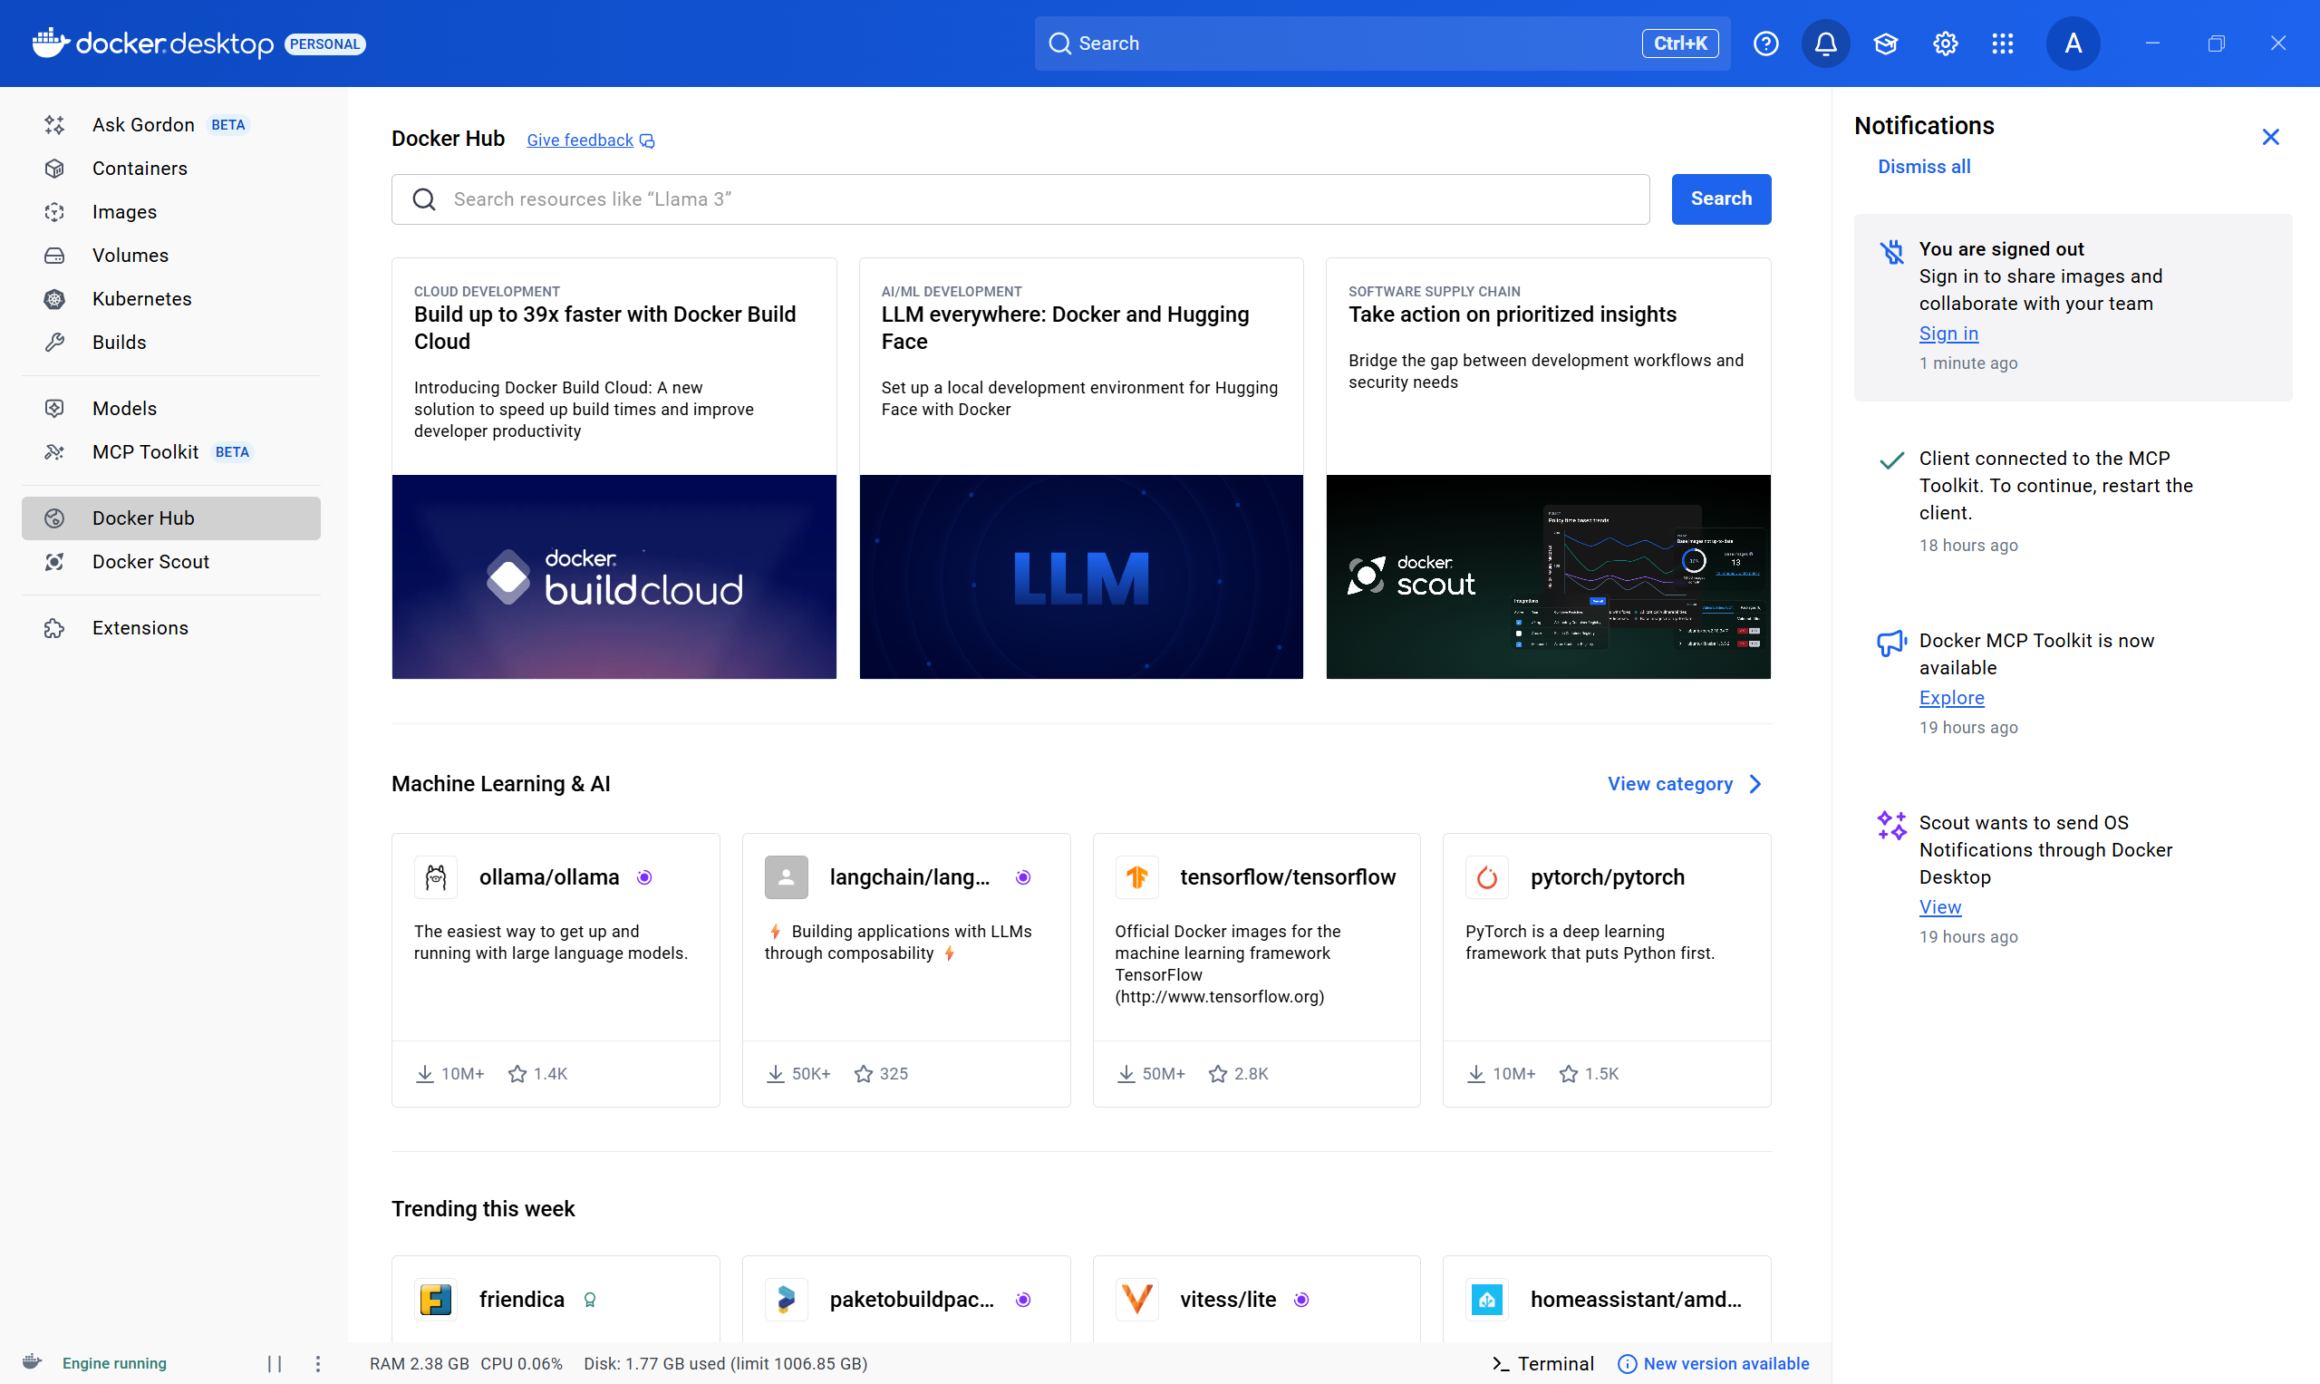Go to Containers in sidebar
The height and width of the screenshot is (1384, 2320).
point(140,168)
